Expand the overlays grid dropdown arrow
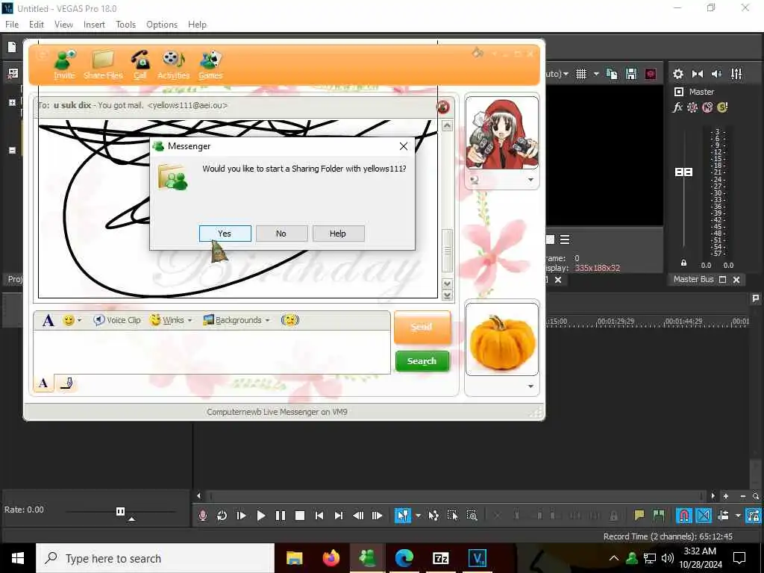 [x=596, y=74]
